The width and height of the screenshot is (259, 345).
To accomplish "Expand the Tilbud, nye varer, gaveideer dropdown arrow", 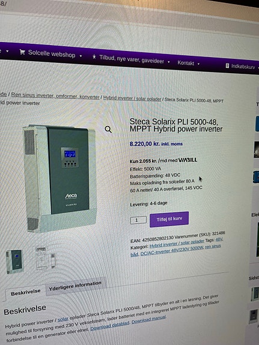I will click(x=169, y=62).
